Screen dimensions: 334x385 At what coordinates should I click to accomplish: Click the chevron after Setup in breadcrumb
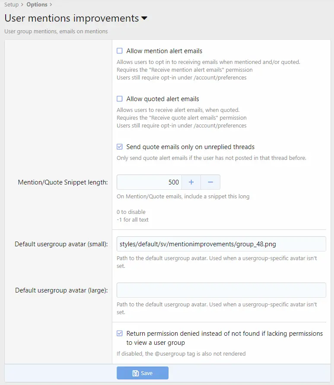pos(22,5)
